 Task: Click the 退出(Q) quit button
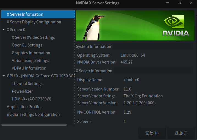pyautogui.click(x=181, y=133)
